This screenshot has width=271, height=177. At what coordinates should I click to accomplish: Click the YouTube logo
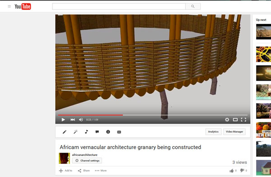[x=23, y=7]
